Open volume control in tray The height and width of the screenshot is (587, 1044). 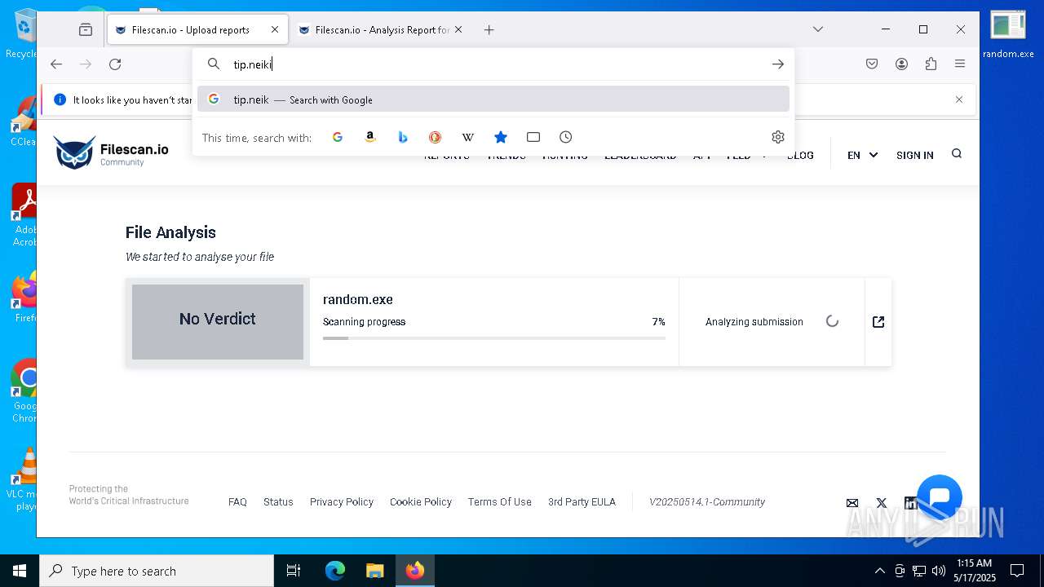(x=939, y=571)
